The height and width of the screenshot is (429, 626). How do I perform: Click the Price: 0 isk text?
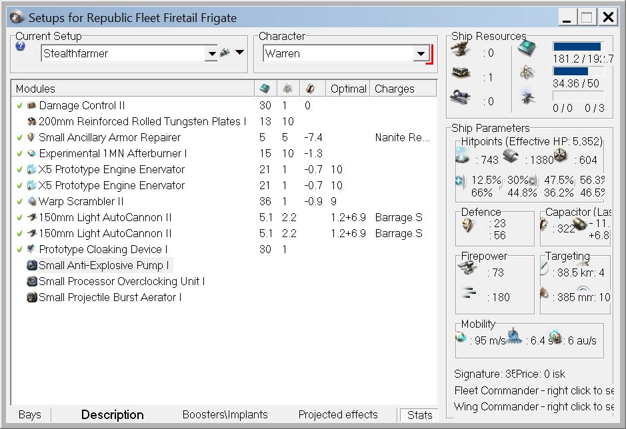541,374
